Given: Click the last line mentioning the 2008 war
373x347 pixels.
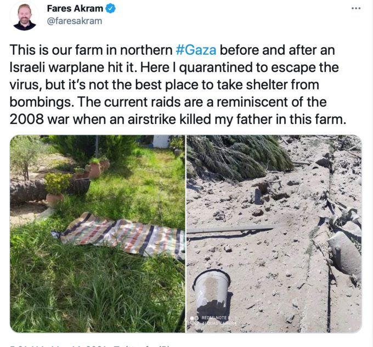Looking at the screenshot, I should pos(178,120).
